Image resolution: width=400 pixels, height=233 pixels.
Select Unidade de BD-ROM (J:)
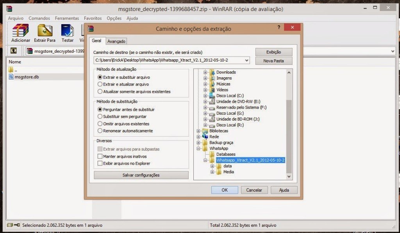coord(238,119)
